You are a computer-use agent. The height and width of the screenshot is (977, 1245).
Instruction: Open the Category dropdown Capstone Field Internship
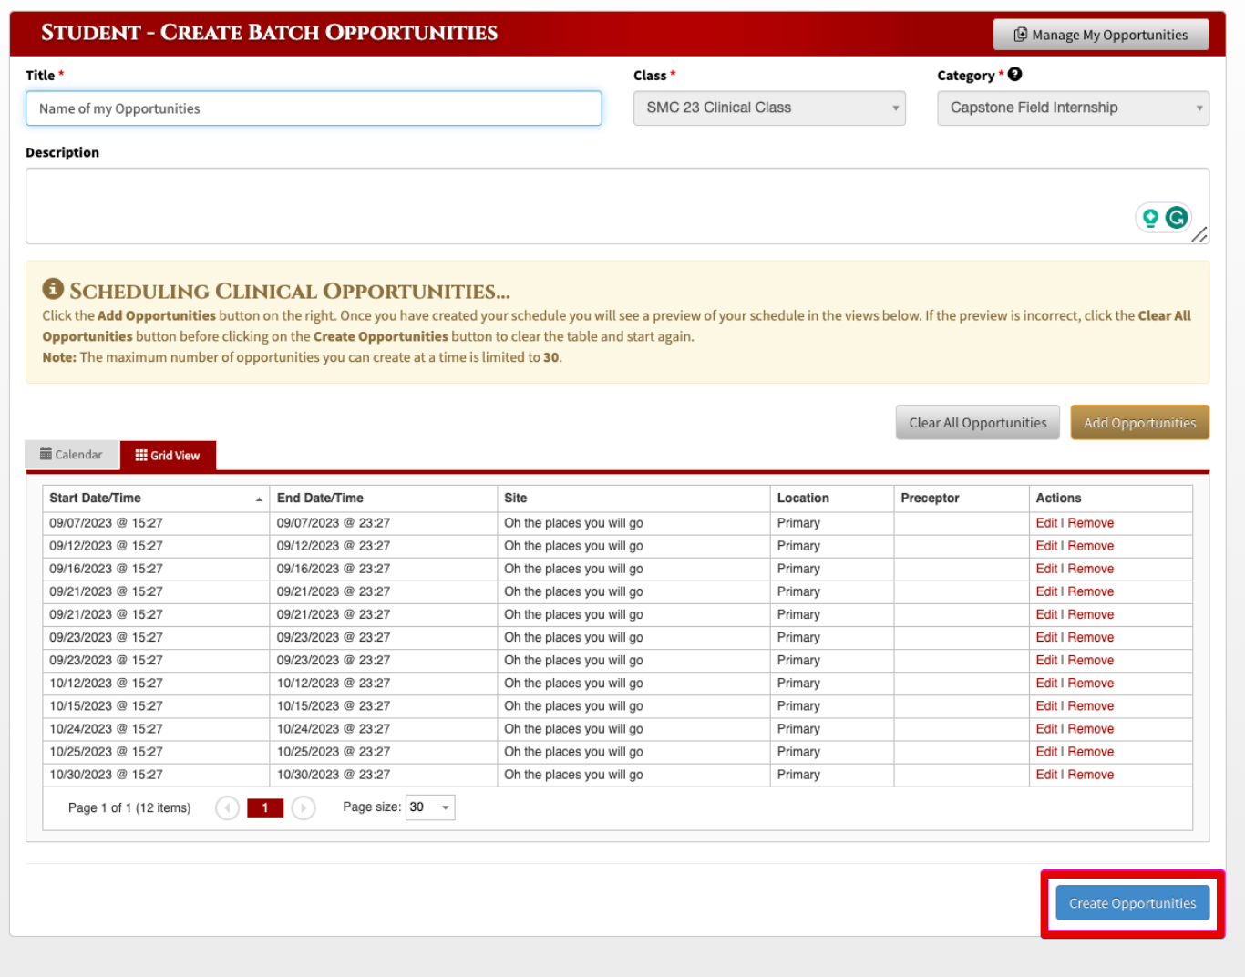pos(1073,108)
